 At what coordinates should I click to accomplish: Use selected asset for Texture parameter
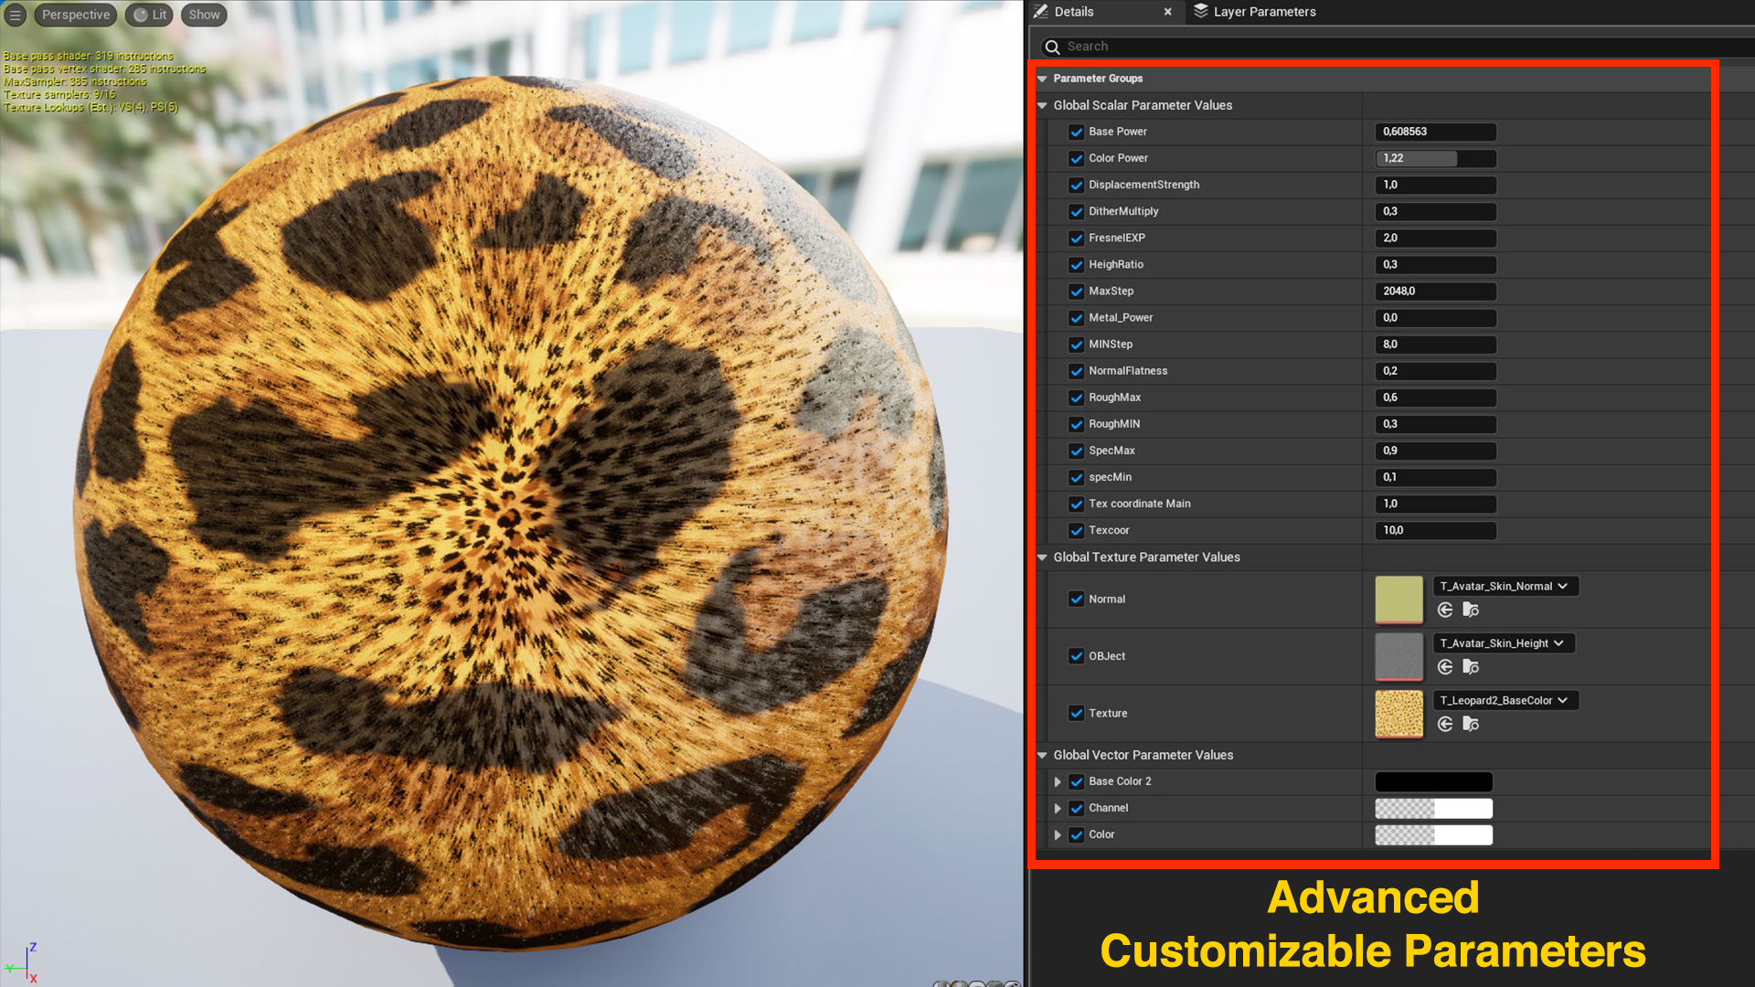[1445, 725]
